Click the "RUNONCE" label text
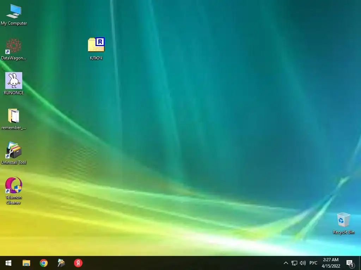Screen dimensions: 361x270 click(x=14, y=93)
